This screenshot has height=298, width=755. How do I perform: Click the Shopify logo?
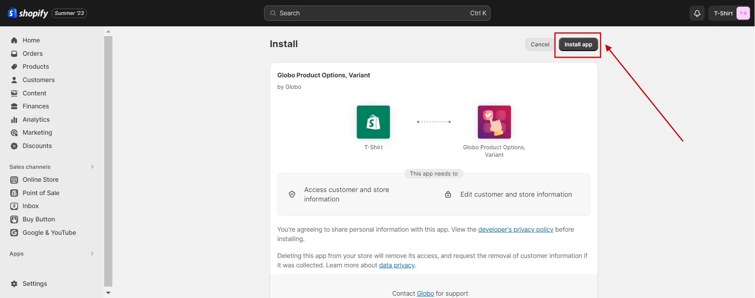click(28, 13)
